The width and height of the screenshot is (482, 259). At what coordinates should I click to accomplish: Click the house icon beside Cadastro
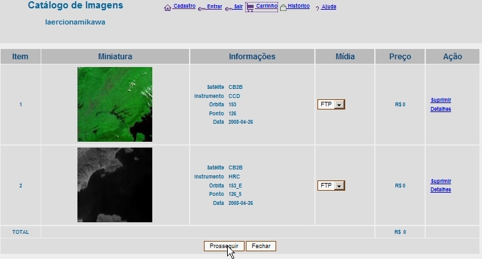click(168, 8)
